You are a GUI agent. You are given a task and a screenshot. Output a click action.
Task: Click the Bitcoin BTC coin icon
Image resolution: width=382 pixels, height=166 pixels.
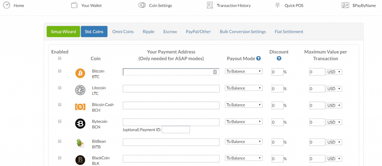[x=80, y=73]
